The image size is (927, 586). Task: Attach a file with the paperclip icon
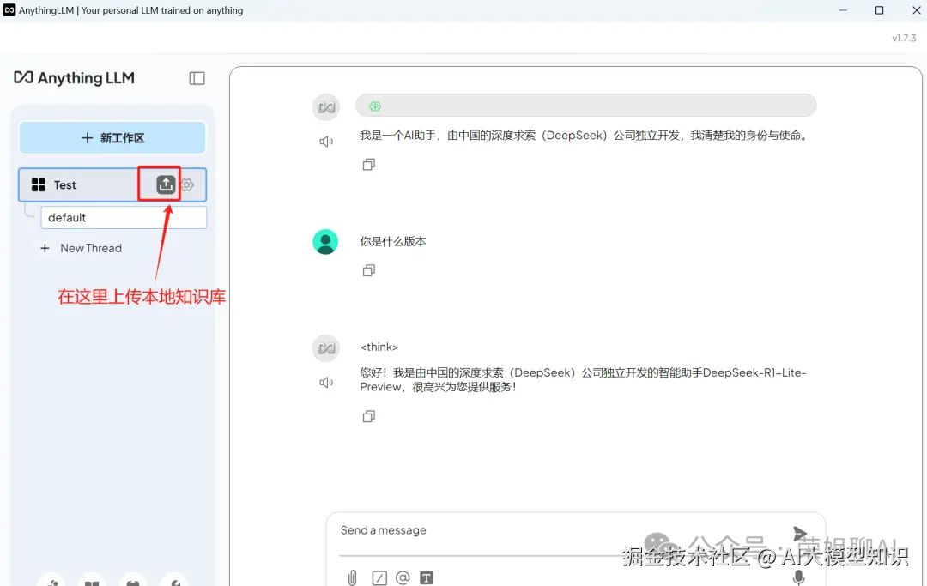pos(353,577)
